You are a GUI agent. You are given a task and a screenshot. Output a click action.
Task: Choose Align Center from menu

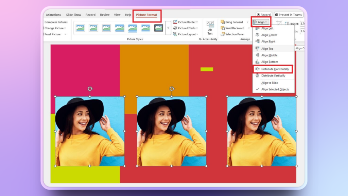[274, 35]
